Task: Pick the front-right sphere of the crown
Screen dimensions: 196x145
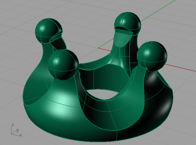Action: pyautogui.click(x=152, y=56)
